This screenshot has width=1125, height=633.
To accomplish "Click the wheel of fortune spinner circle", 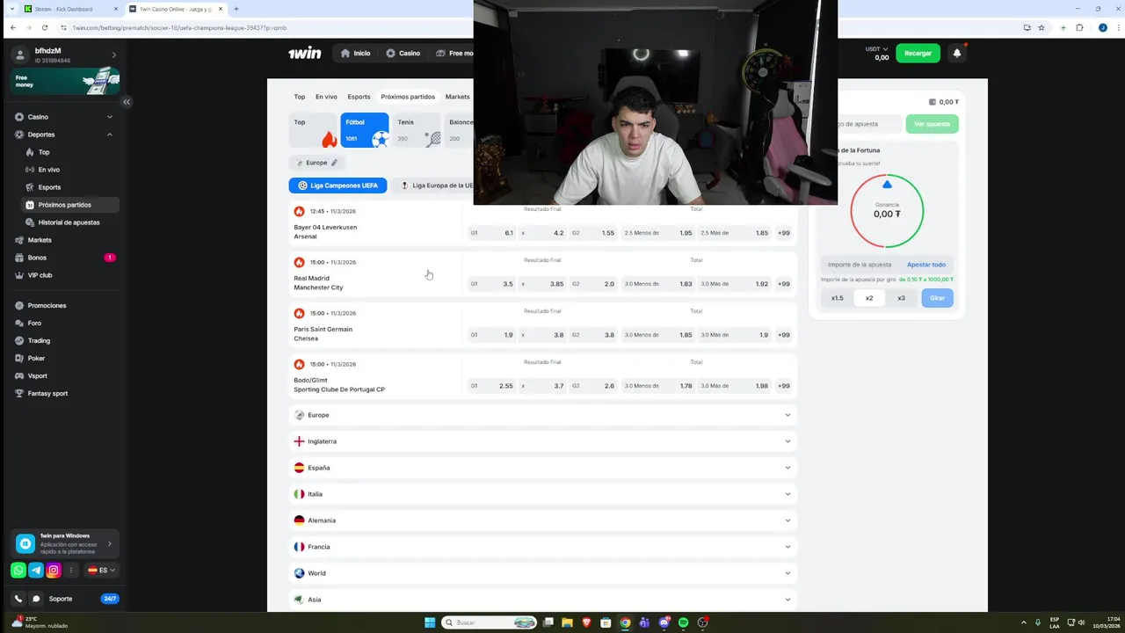I will click(x=887, y=211).
